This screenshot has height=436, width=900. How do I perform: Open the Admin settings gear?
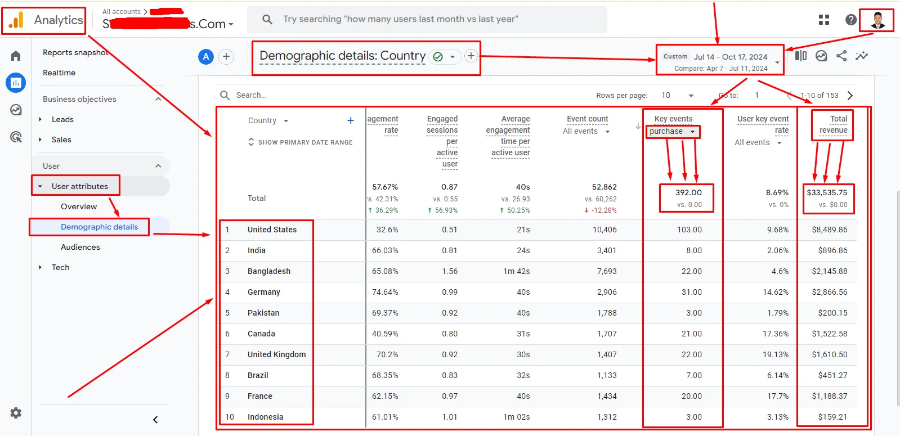16,413
